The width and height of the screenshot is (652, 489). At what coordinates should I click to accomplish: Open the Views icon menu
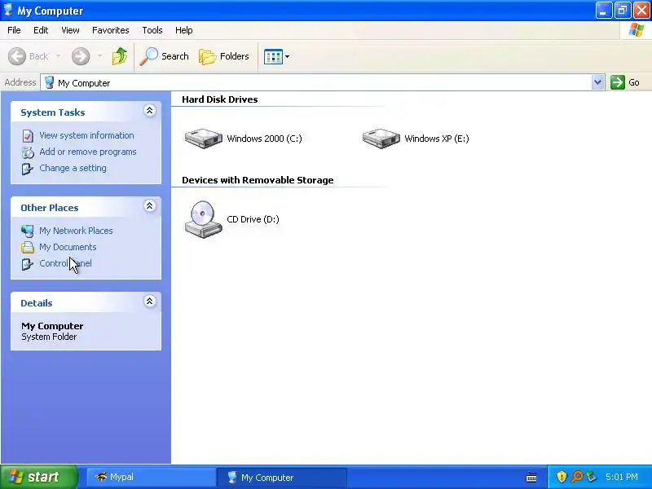coord(276,56)
